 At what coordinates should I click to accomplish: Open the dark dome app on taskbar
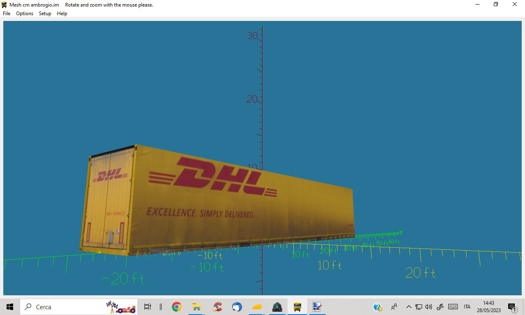[x=277, y=307]
